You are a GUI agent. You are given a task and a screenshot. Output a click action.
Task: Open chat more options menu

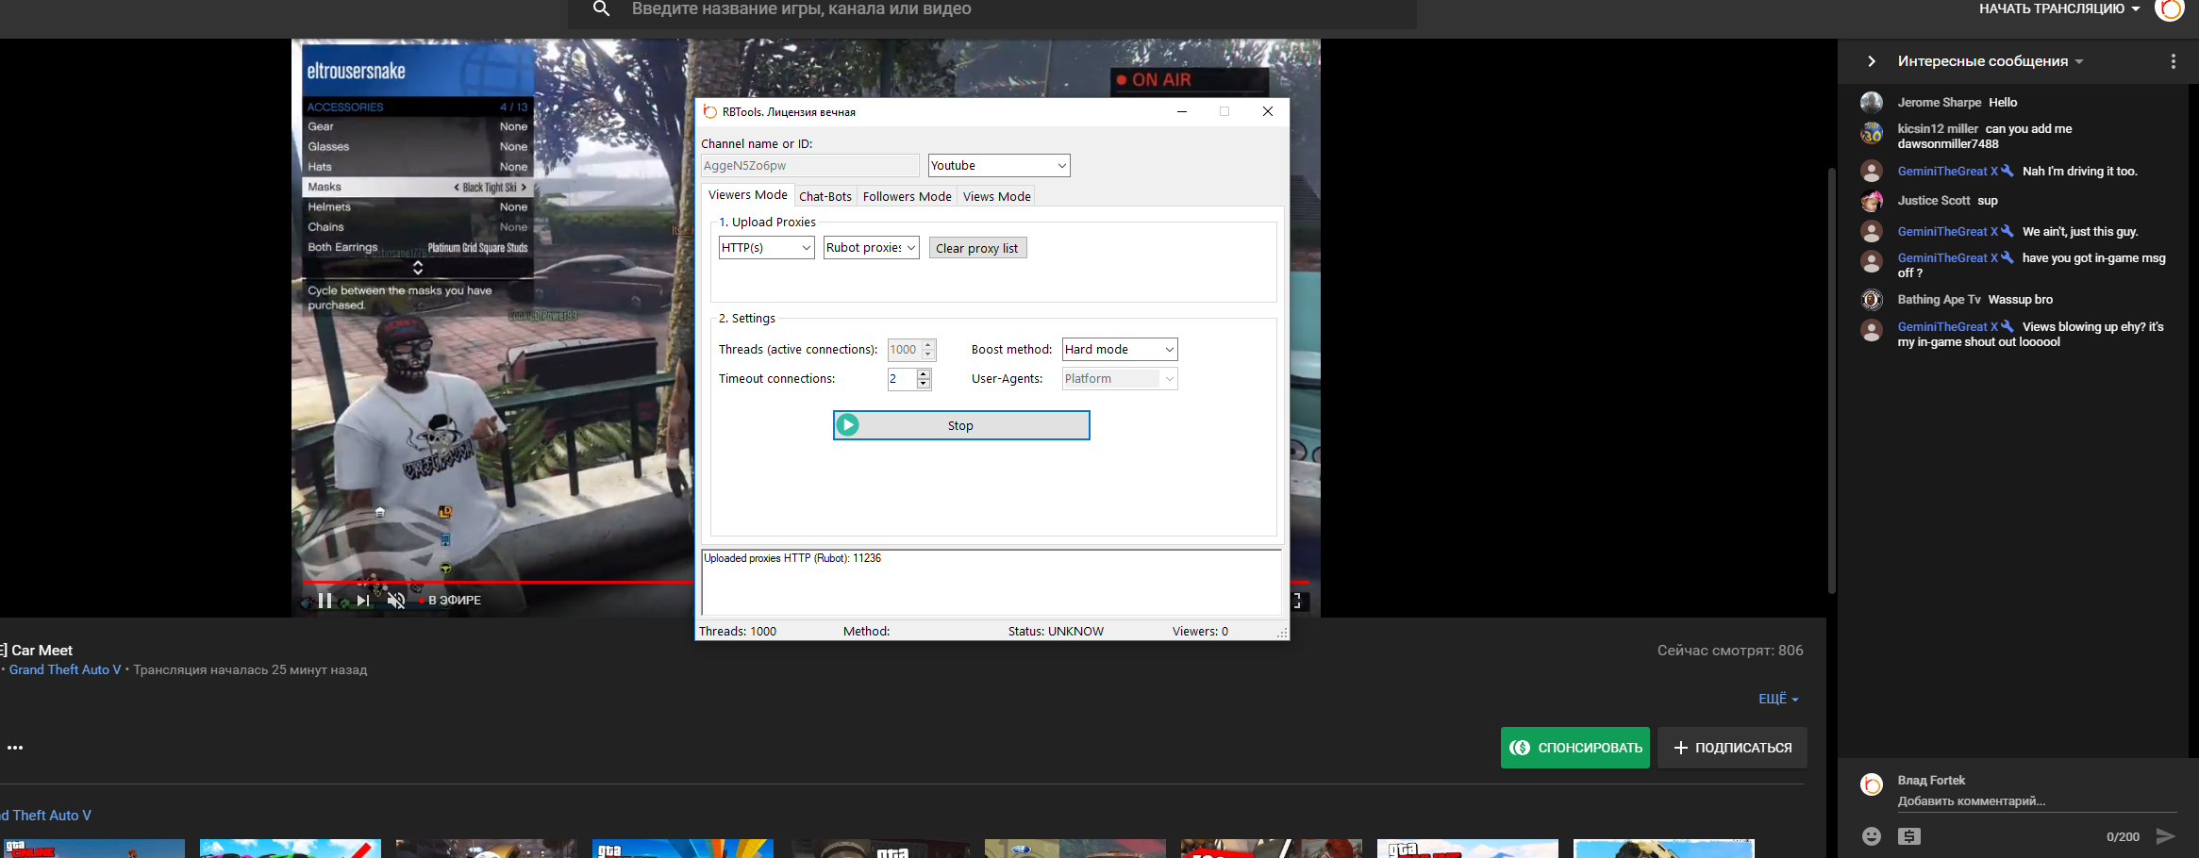point(2173,61)
